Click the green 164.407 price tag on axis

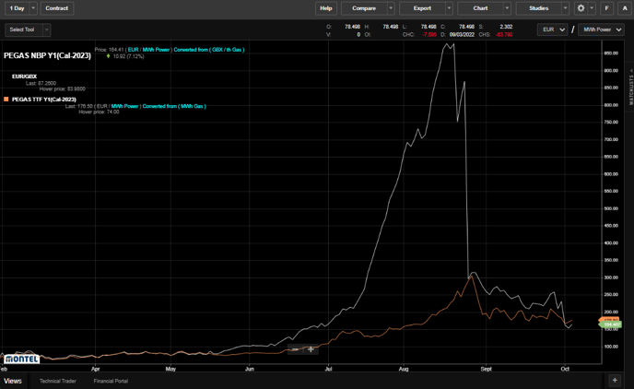click(x=610, y=324)
